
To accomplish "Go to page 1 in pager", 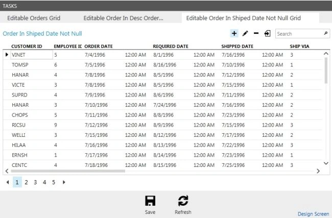I will click(17, 182).
